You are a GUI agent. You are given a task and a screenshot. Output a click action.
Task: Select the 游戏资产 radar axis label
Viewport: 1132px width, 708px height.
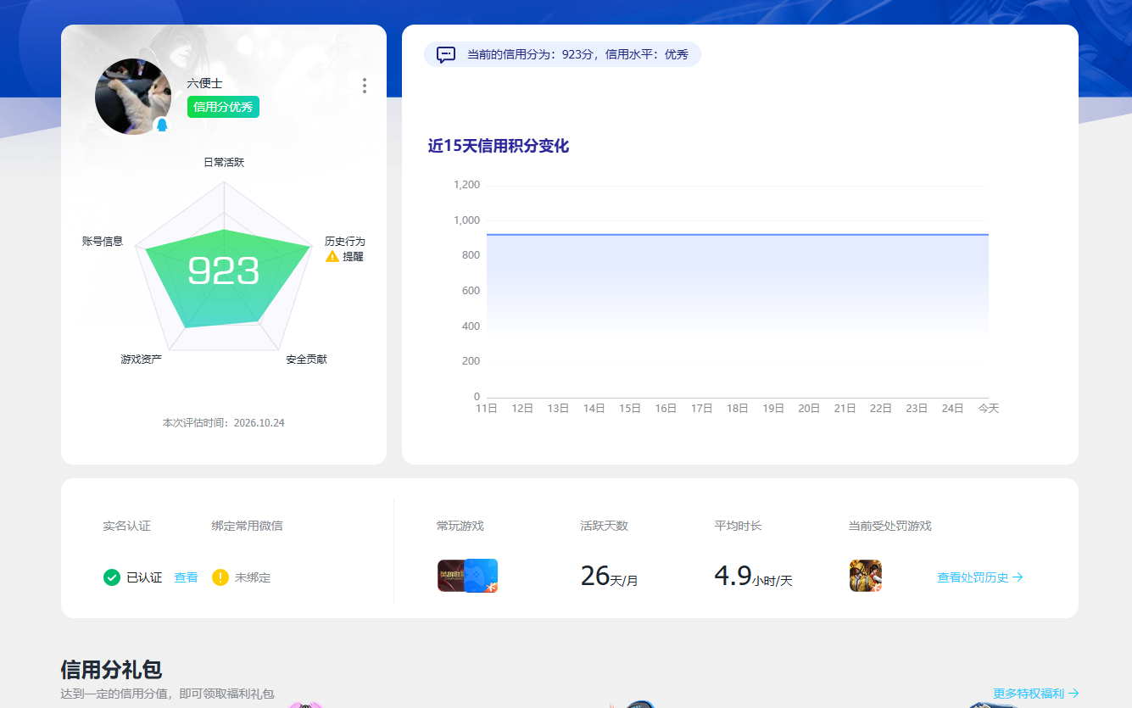coord(142,360)
